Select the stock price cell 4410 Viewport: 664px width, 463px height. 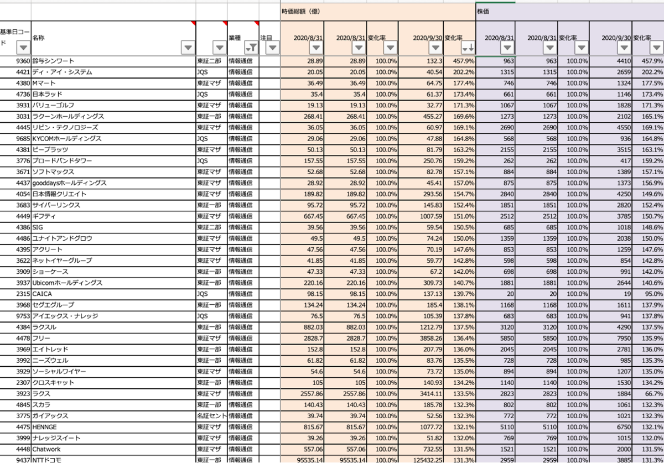[610, 61]
